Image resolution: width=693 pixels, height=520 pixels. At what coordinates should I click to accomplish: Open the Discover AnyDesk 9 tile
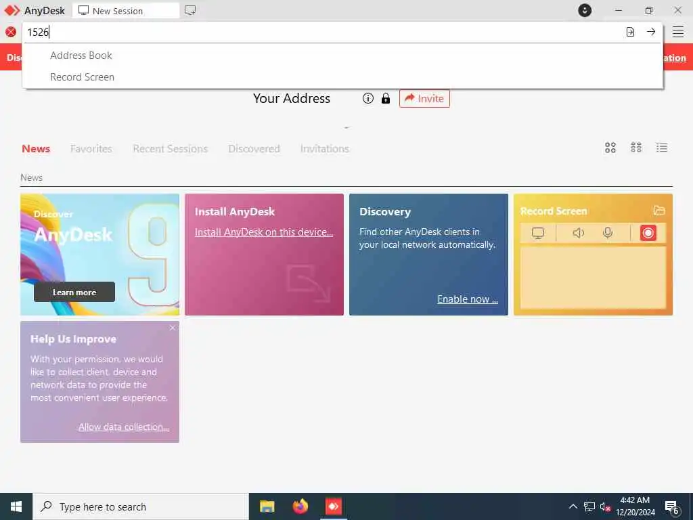click(100, 255)
